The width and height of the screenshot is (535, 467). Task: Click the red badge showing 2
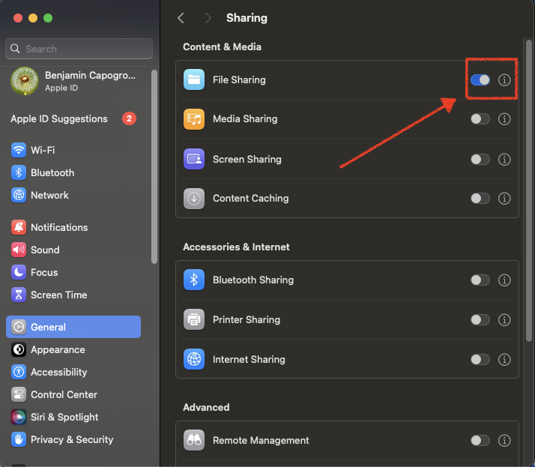point(129,118)
